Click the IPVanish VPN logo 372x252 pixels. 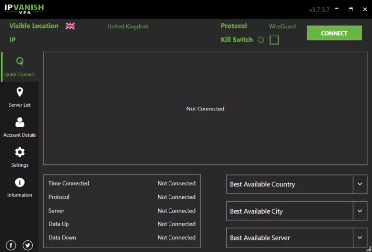click(24, 9)
